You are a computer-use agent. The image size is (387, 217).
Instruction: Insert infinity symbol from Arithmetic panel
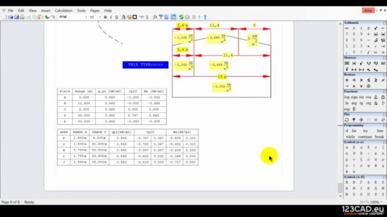(x=346, y=28)
